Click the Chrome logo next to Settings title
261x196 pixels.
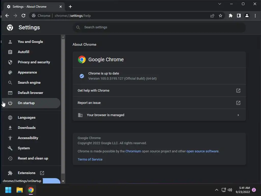[x=10, y=28]
